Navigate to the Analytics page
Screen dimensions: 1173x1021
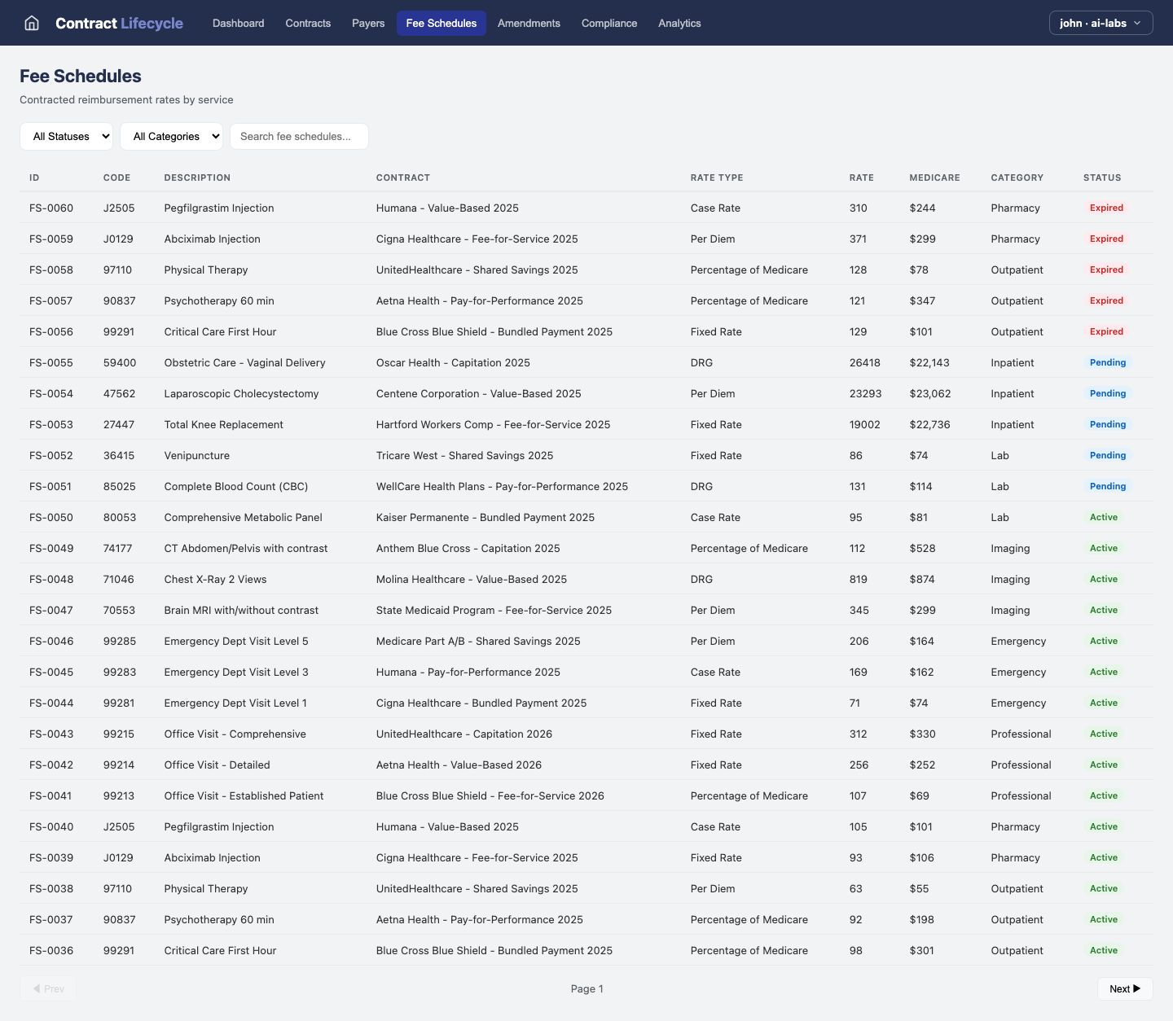click(x=679, y=23)
